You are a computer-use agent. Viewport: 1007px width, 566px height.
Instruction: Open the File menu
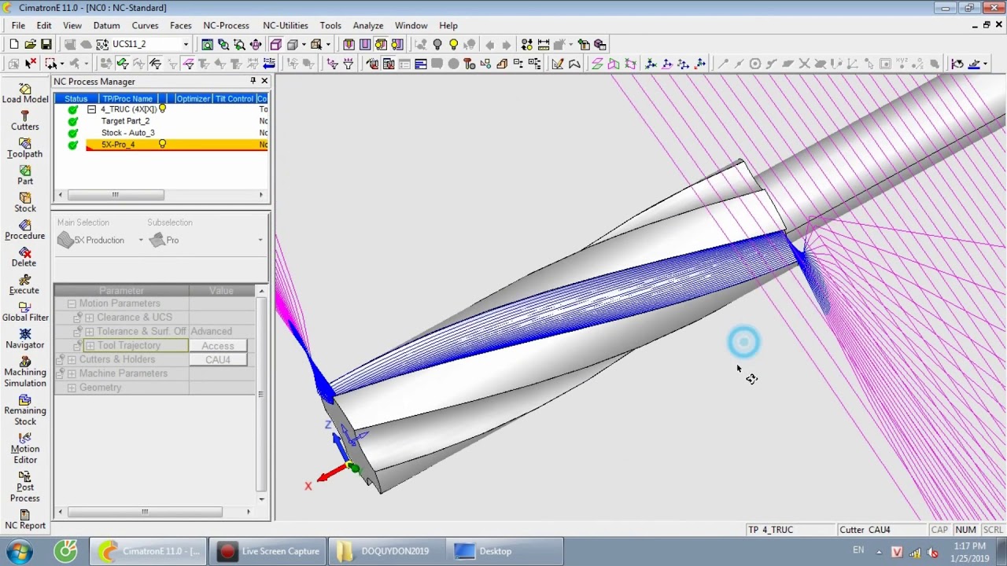18,26
